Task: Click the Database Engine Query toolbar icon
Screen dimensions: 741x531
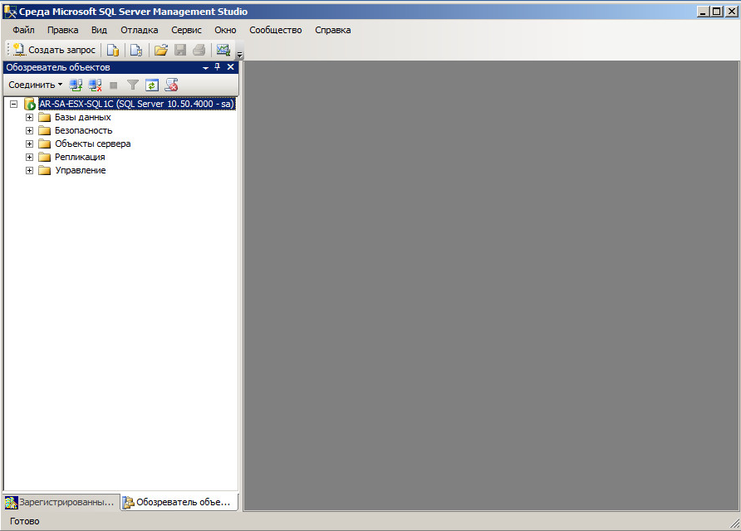Action: click(x=113, y=50)
